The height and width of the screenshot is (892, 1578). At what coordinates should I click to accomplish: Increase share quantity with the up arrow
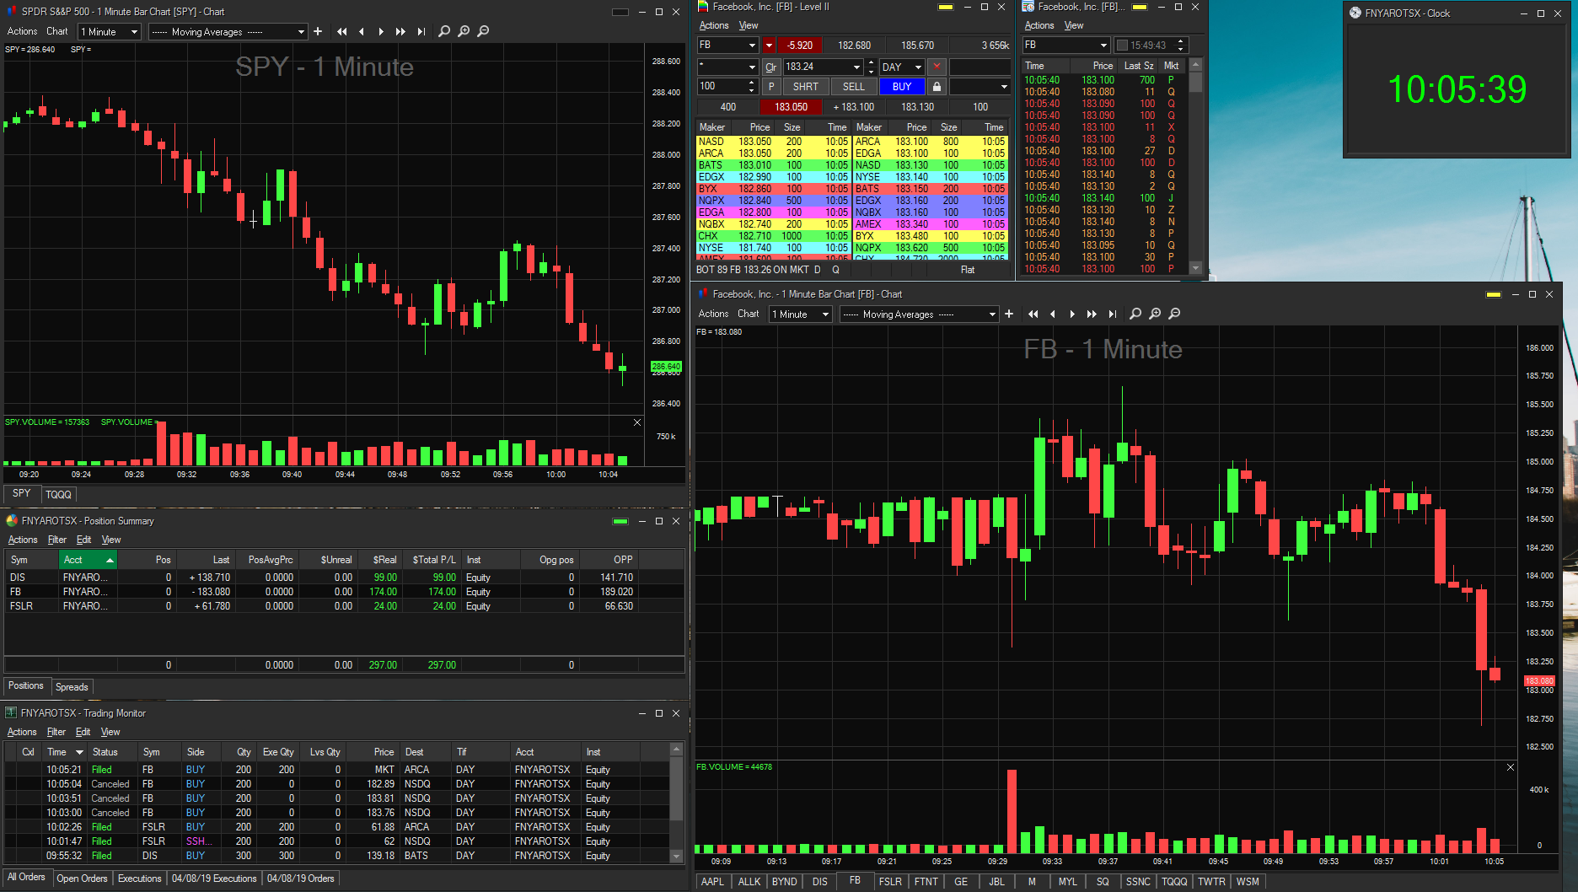click(751, 83)
